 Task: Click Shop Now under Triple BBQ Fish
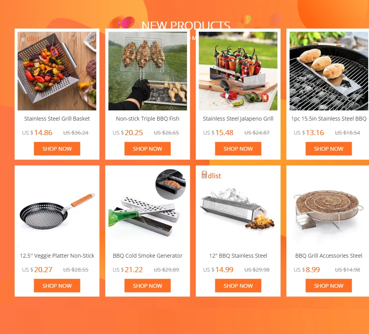pos(148,149)
